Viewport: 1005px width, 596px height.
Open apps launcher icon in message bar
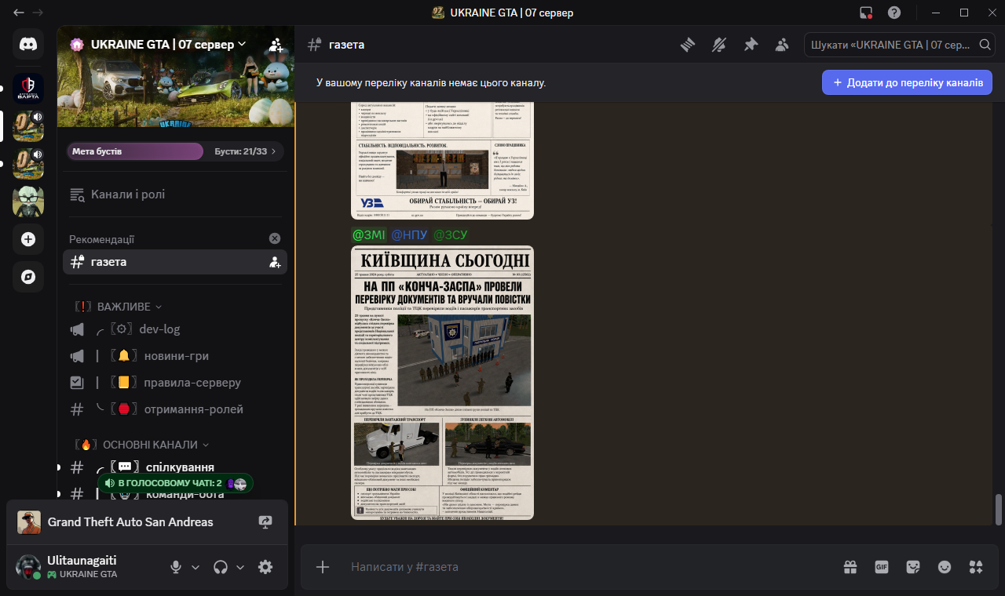[976, 566]
